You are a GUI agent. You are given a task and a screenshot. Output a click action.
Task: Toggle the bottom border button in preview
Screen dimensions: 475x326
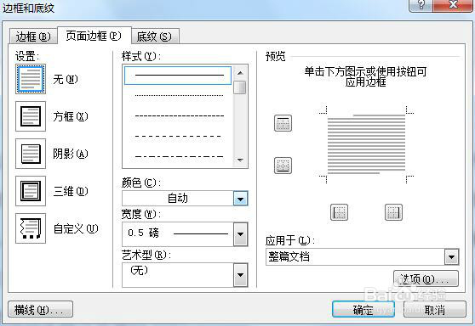pyautogui.click(x=283, y=166)
